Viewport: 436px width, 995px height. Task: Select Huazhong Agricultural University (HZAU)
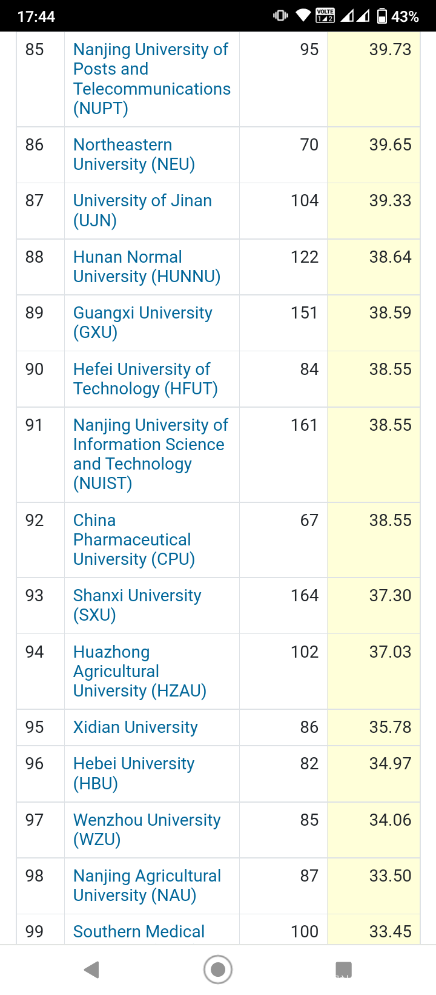click(139, 671)
